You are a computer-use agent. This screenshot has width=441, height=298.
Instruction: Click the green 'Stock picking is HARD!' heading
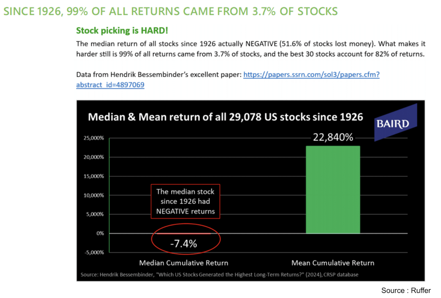click(122, 30)
